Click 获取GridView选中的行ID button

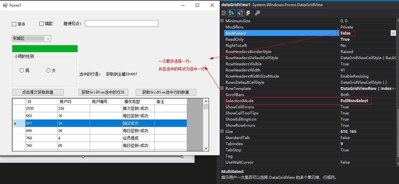click(103, 92)
